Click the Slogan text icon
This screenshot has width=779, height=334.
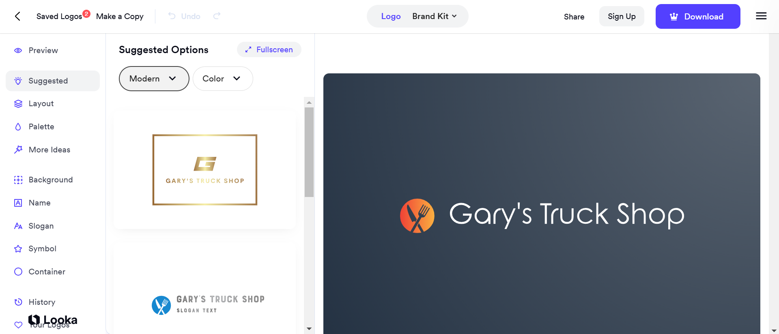pyautogui.click(x=18, y=226)
